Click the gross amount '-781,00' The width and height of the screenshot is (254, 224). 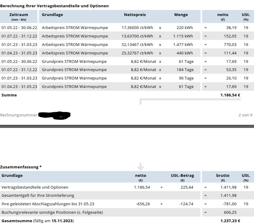click(x=229, y=204)
